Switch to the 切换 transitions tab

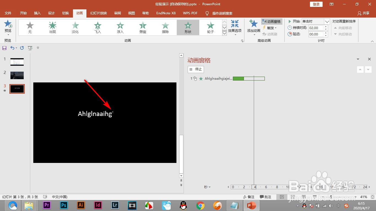pos(66,13)
